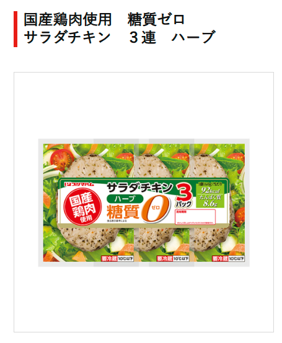The height and width of the screenshot is (343, 282).
Task: Click the rightmost chicken pack portion
Action: pos(218,203)
